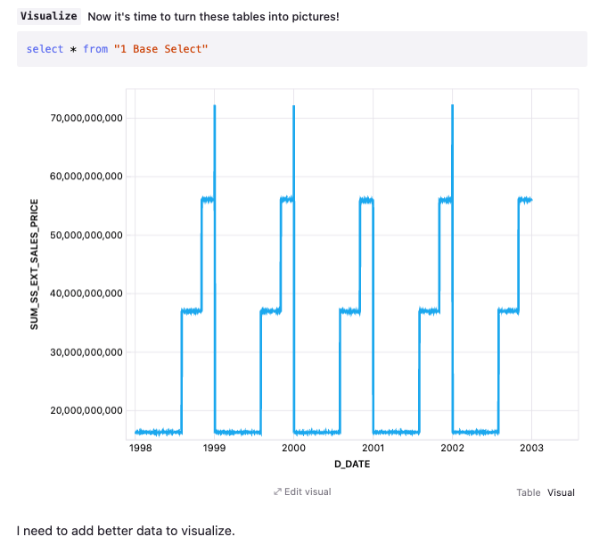
Task: Click the 2001 x-axis tick label
Action: [373, 448]
